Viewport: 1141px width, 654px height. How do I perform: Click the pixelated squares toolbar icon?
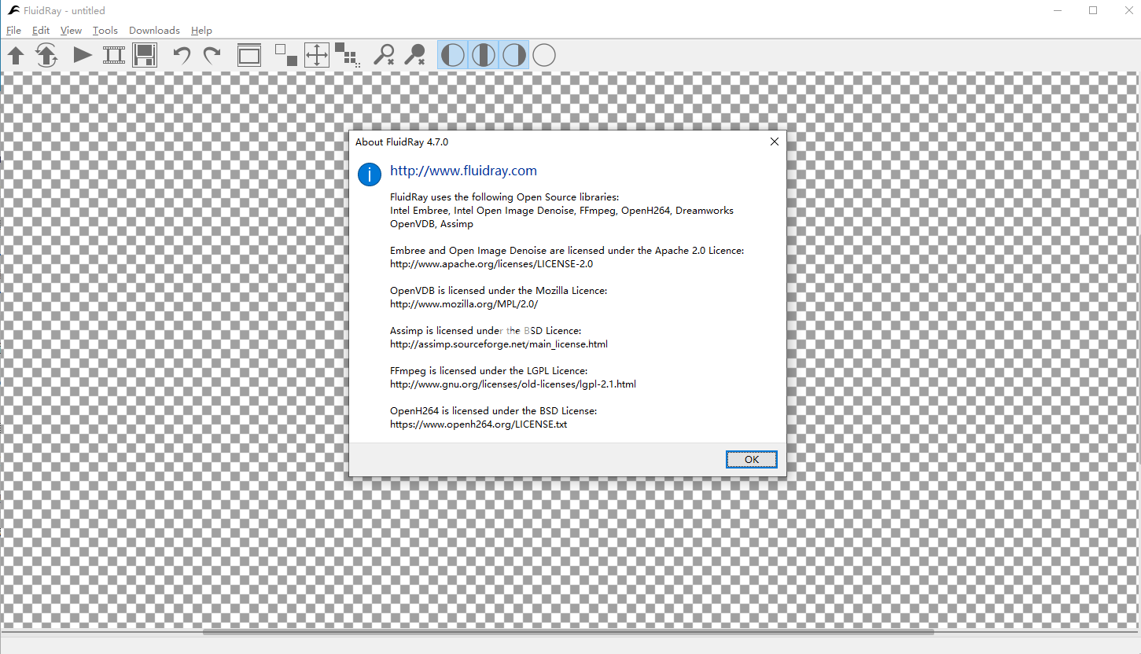click(x=348, y=55)
